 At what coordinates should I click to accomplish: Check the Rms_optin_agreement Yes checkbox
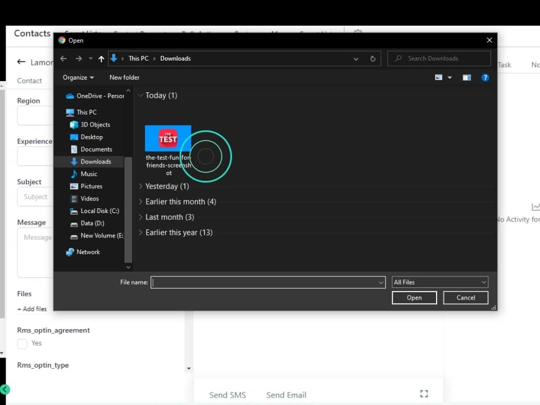pos(22,344)
